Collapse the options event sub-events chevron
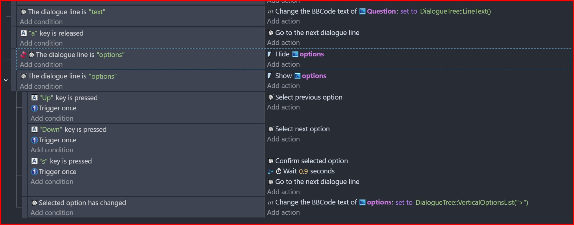Image resolution: width=574 pixels, height=225 pixels. pos(6,80)
